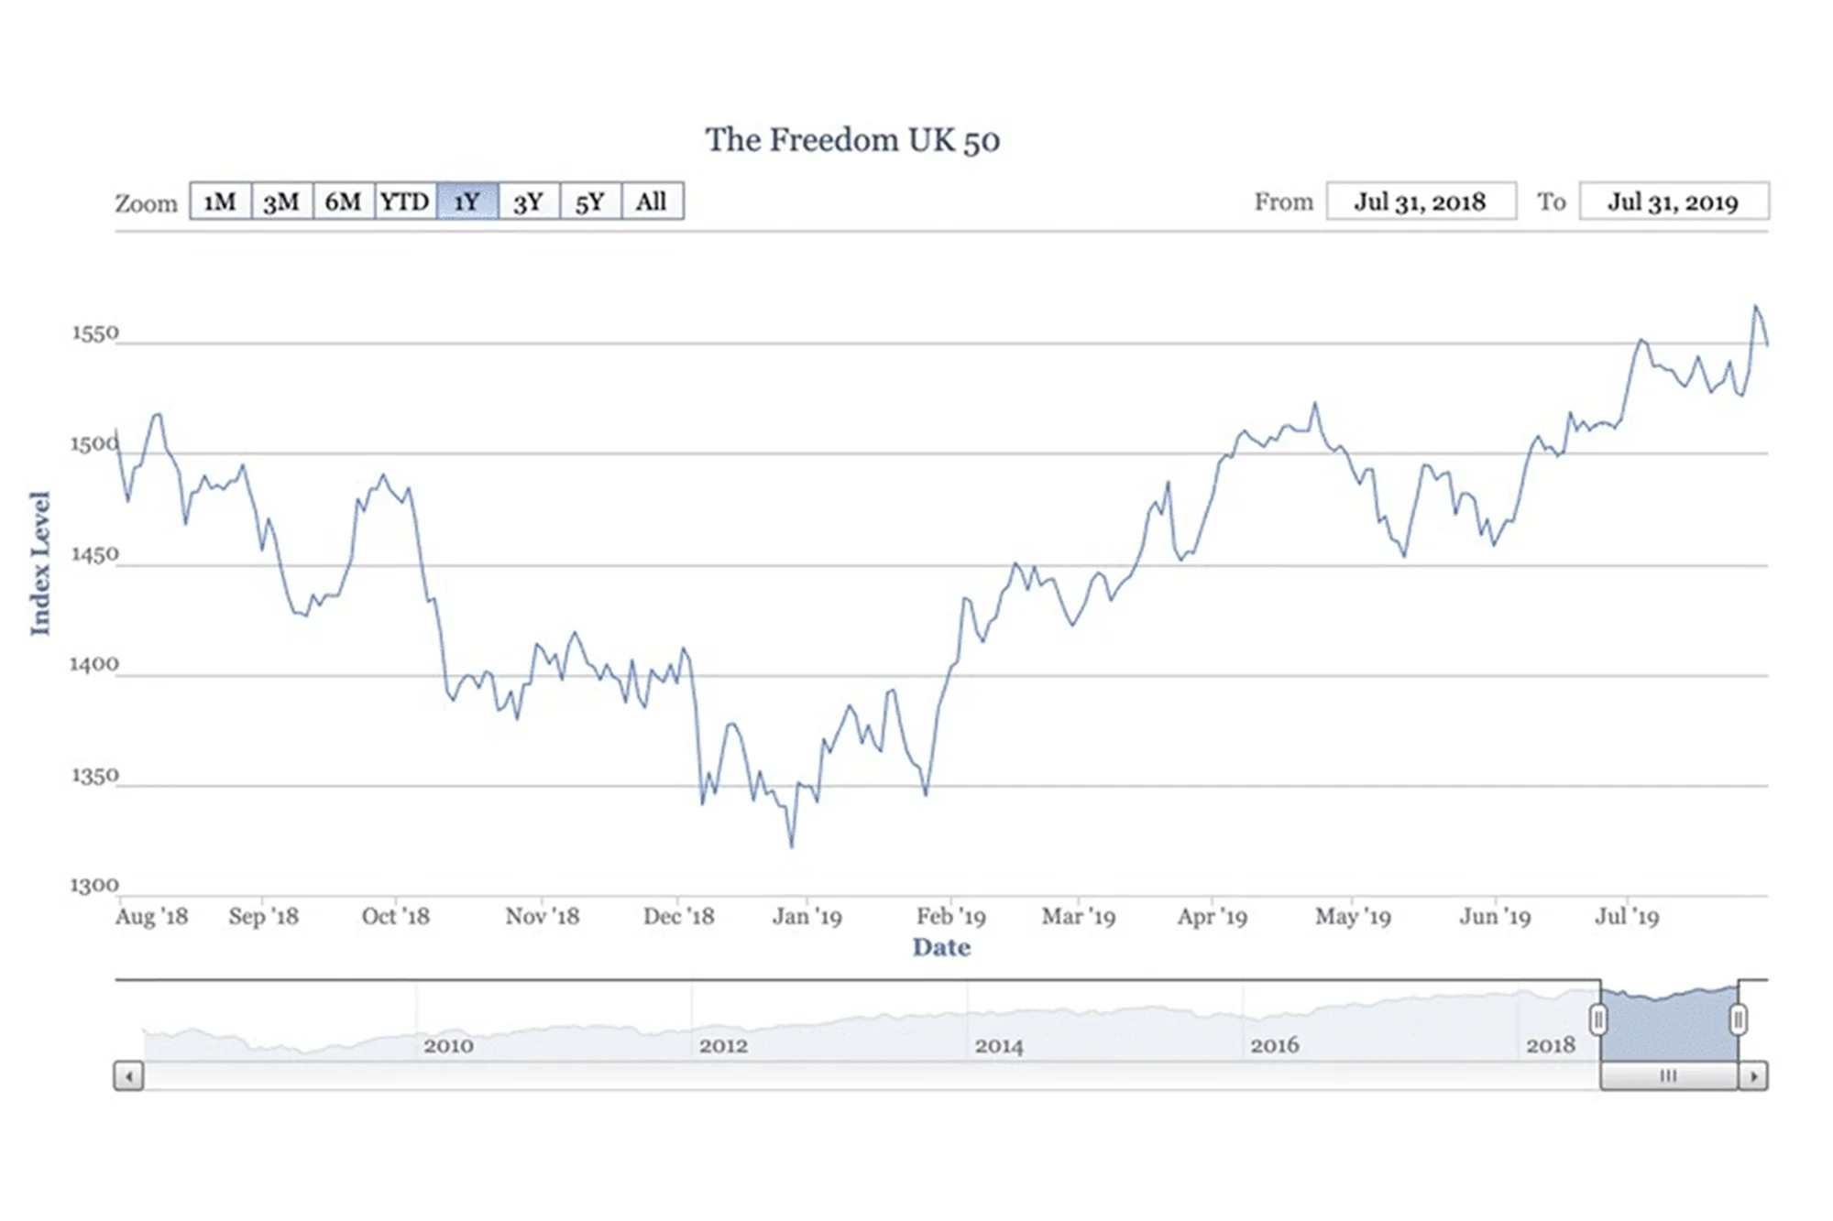Screen dimensions: 1833x1221
Task: Select the 1M zoom range
Action: (x=220, y=202)
